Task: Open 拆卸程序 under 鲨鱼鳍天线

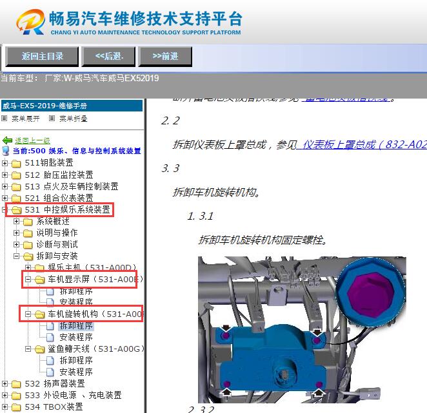Action: click(76, 361)
